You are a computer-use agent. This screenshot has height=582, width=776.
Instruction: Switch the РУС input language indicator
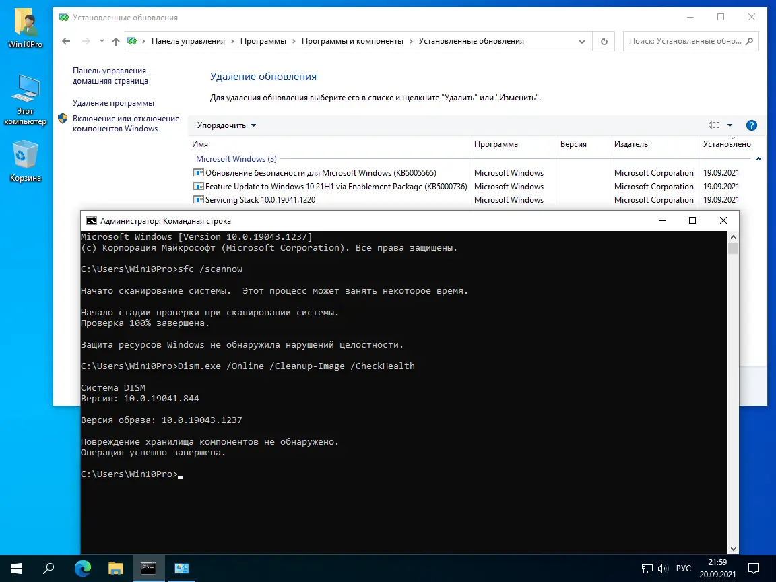pyautogui.click(x=684, y=568)
